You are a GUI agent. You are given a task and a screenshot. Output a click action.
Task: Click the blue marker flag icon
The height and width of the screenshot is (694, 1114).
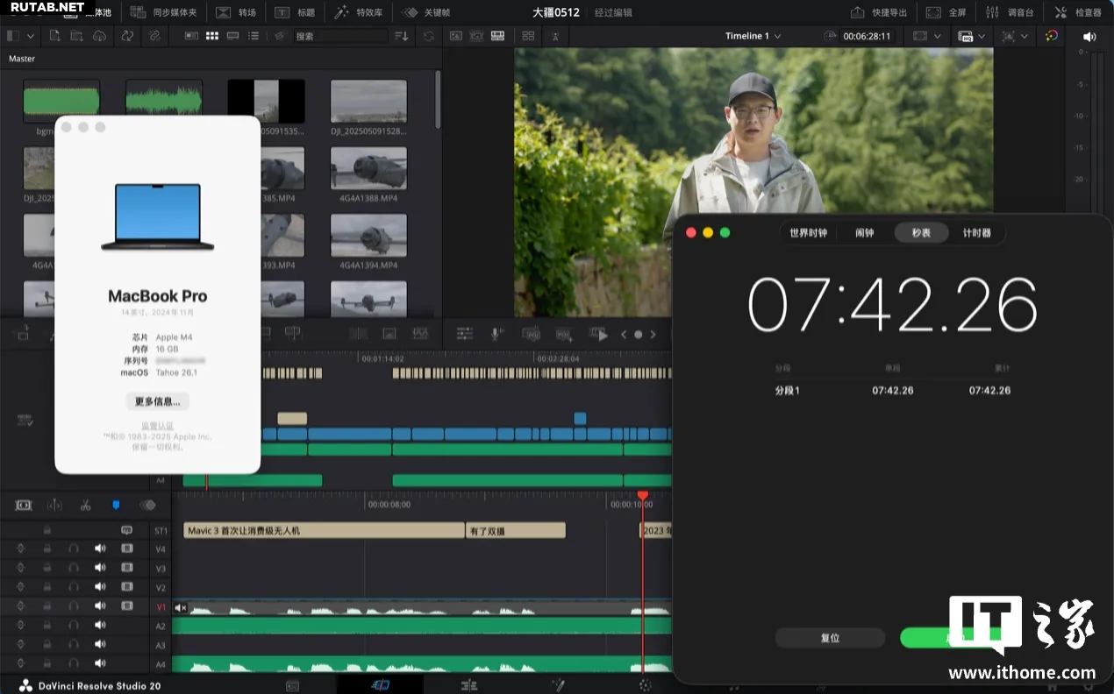116,505
